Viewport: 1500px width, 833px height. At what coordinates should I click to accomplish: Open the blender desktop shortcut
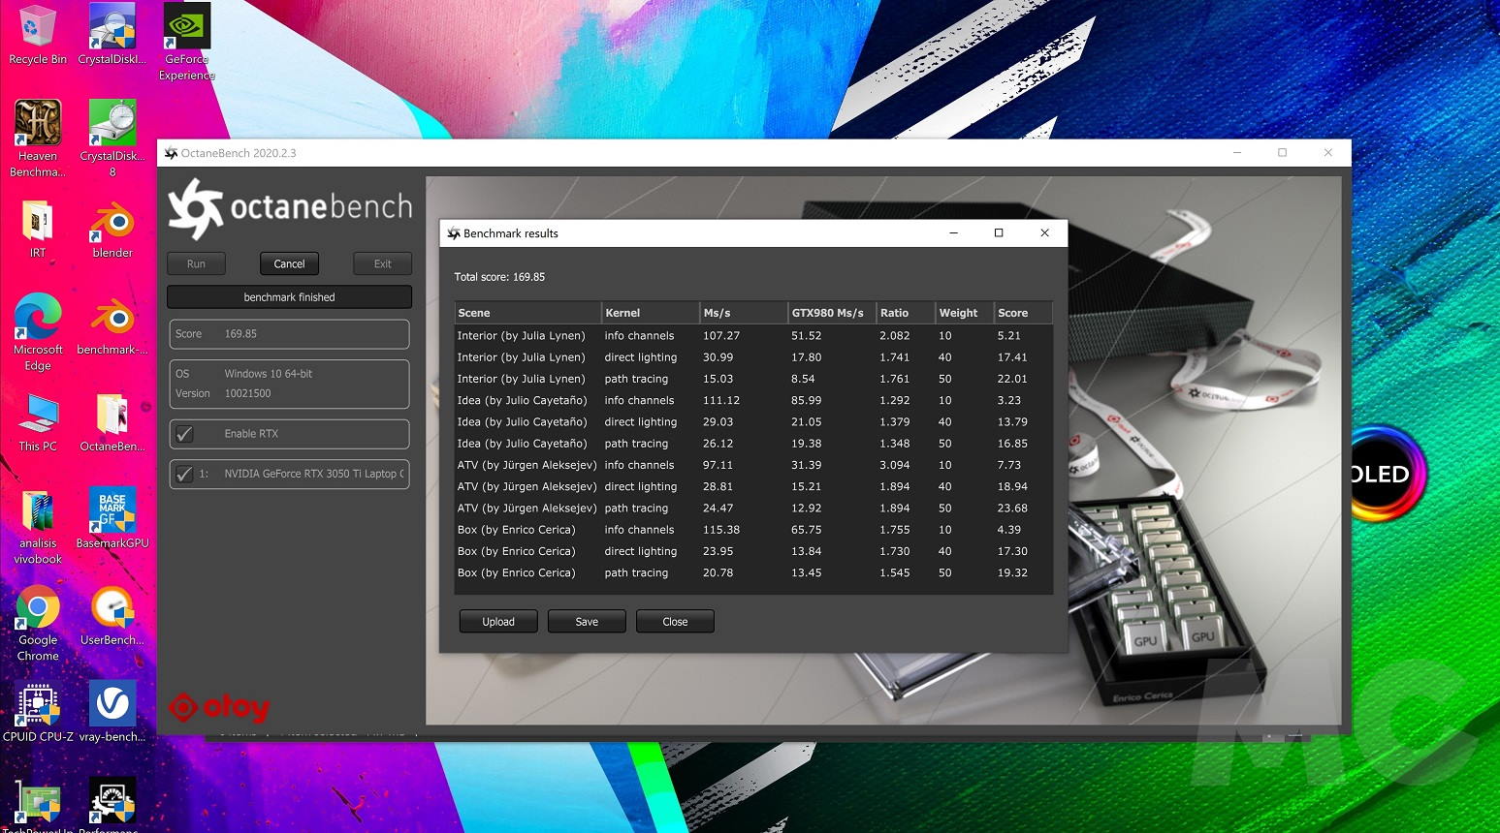[112, 223]
